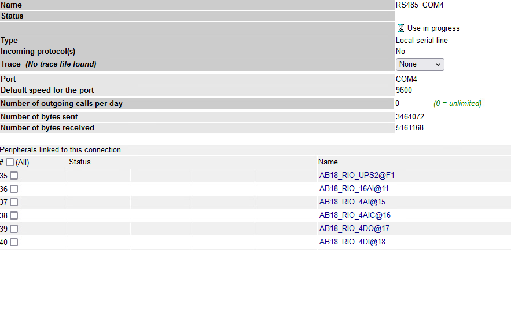Tick the checkbox for row 40
511x329 pixels.
[14, 242]
